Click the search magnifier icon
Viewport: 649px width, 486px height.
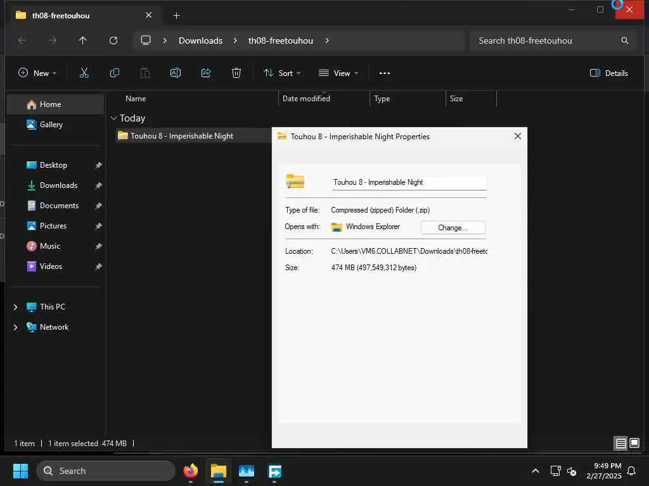(x=624, y=40)
